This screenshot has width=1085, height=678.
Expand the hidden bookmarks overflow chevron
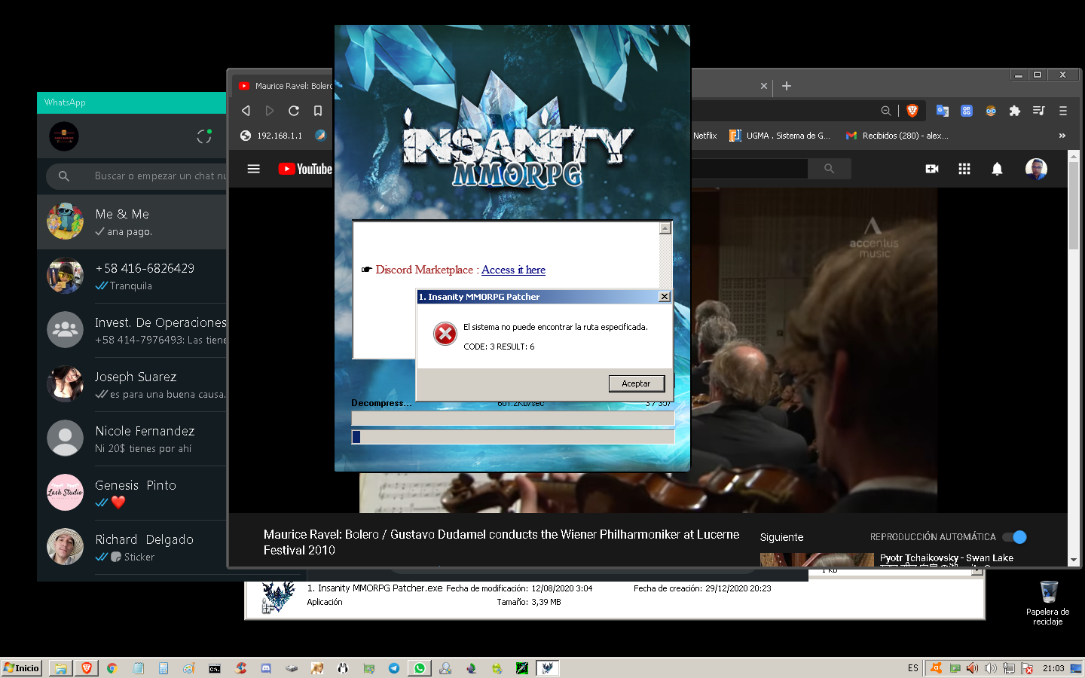1062,136
